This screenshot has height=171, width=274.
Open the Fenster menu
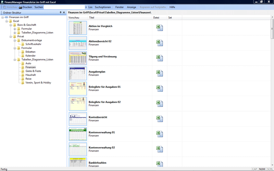[120, 7]
